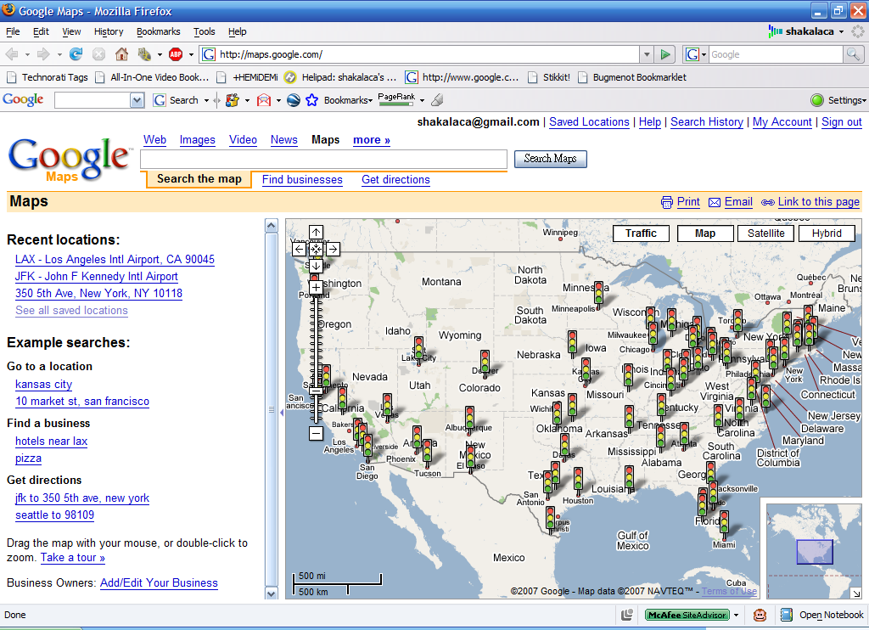Pan the map up with arrow button
The width and height of the screenshot is (869, 630).
pos(316,232)
